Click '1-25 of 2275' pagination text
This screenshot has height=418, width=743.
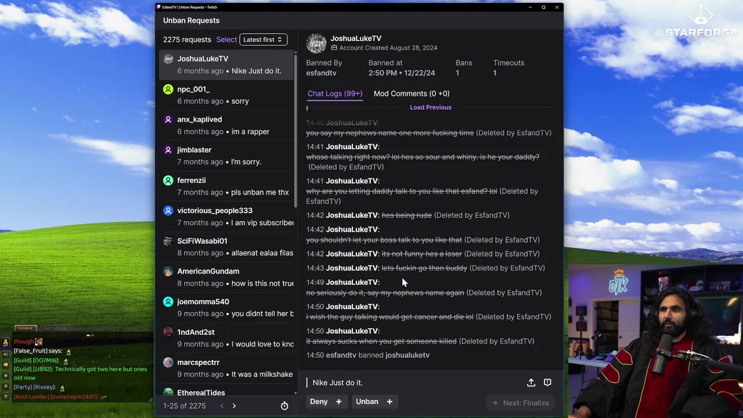[185, 406]
